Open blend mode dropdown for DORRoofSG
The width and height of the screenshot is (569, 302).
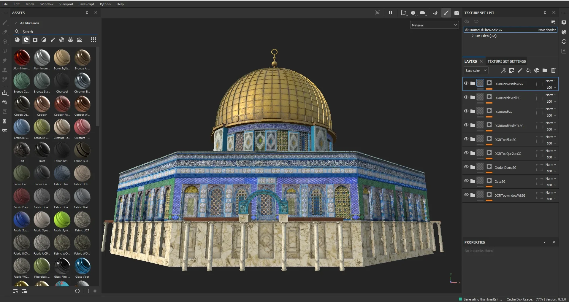click(551, 109)
